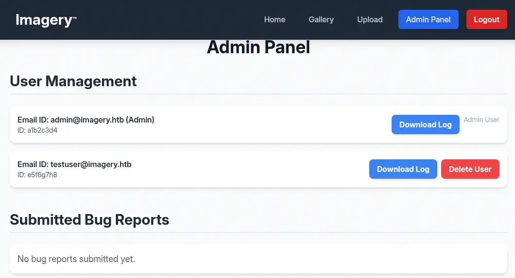Screen dimensions: 515x278
Task: Click the blue Admin Panel nav button
Action: tap(428, 19)
